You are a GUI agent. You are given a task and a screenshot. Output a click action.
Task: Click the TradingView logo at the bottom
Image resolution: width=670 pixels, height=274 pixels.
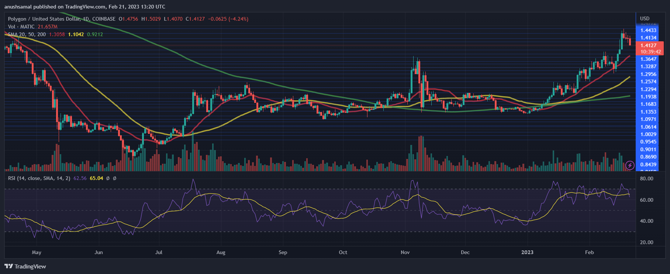[x=25, y=266]
